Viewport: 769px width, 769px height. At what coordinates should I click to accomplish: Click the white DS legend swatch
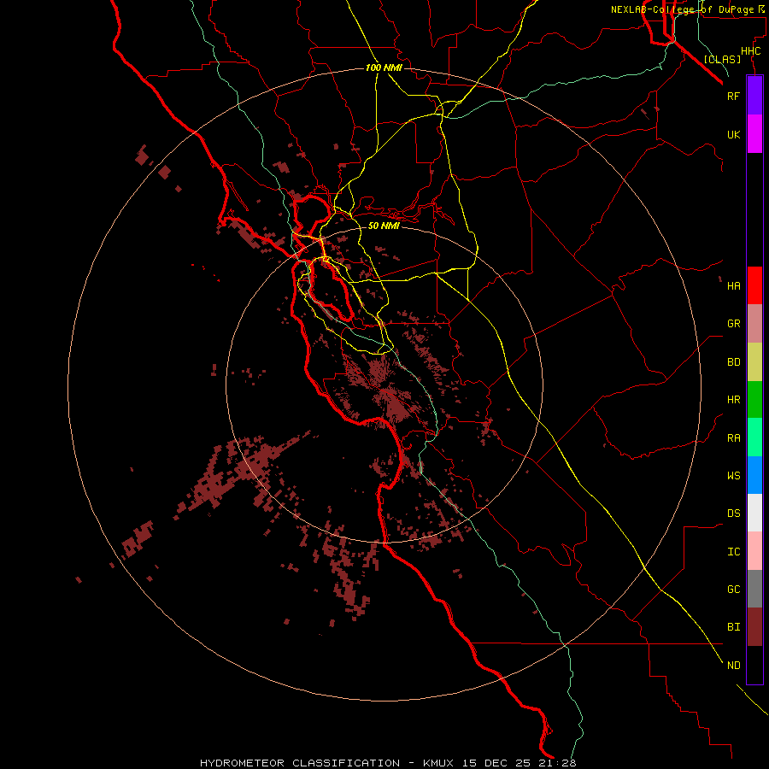(754, 513)
